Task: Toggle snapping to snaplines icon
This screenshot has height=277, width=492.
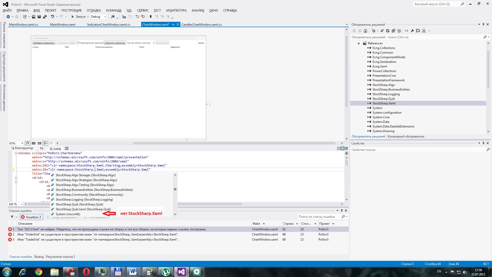Action: coord(45,143)
